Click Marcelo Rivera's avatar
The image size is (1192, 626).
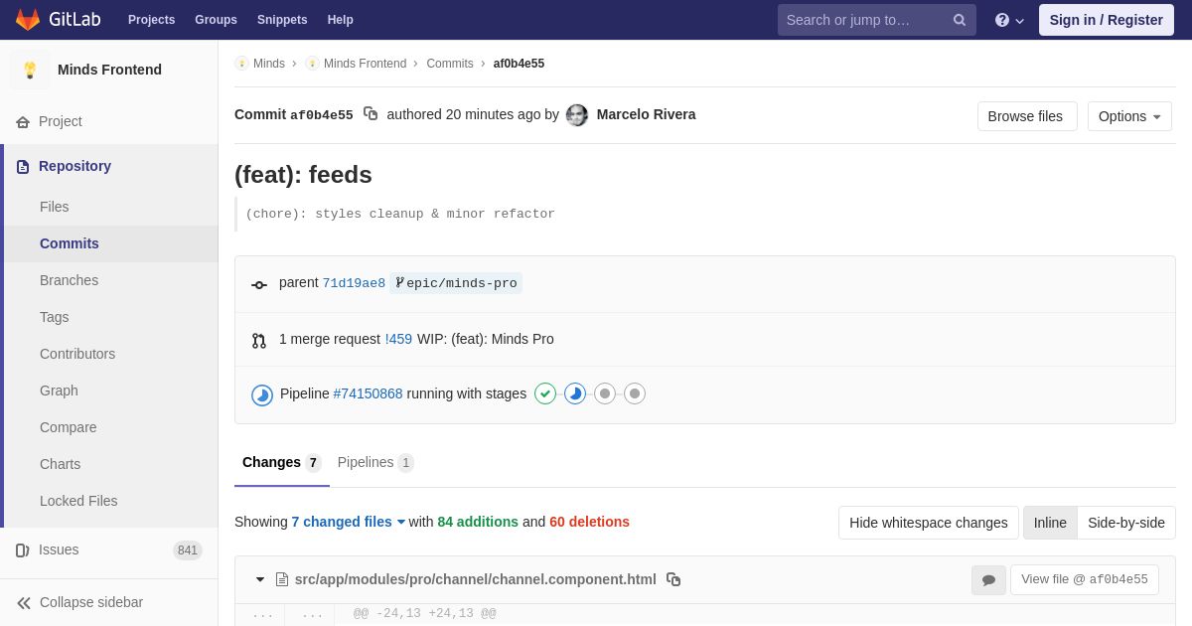click(577, 115)
